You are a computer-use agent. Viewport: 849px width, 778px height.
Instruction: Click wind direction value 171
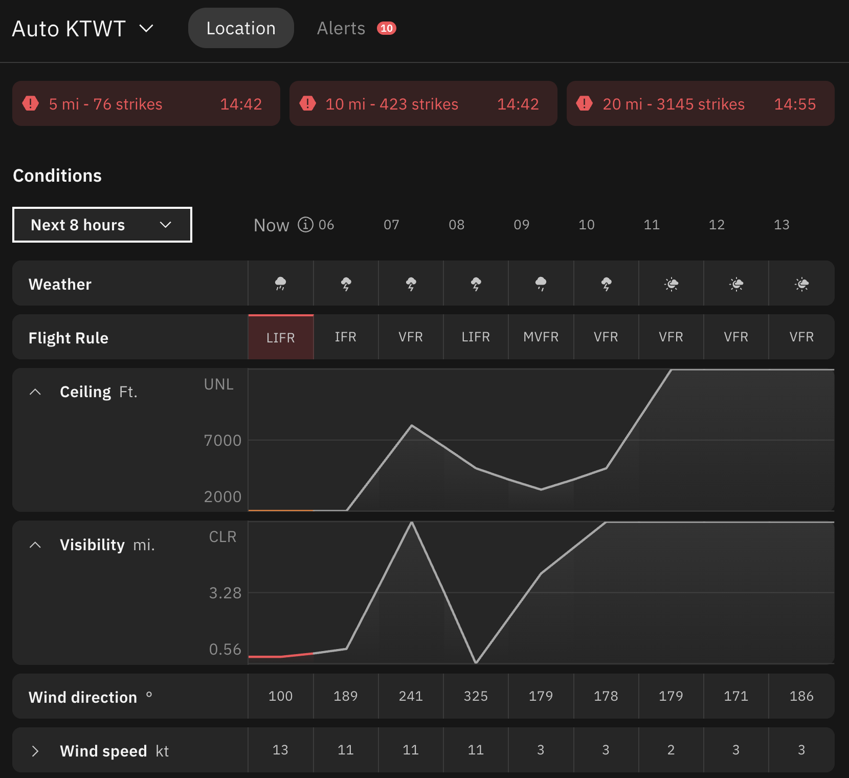[736, 696]
